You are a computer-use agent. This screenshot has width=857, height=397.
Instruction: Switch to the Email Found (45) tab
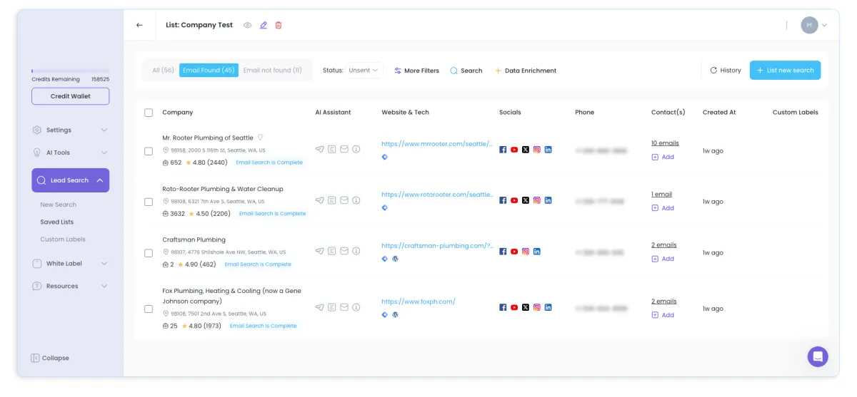point(209,71)
